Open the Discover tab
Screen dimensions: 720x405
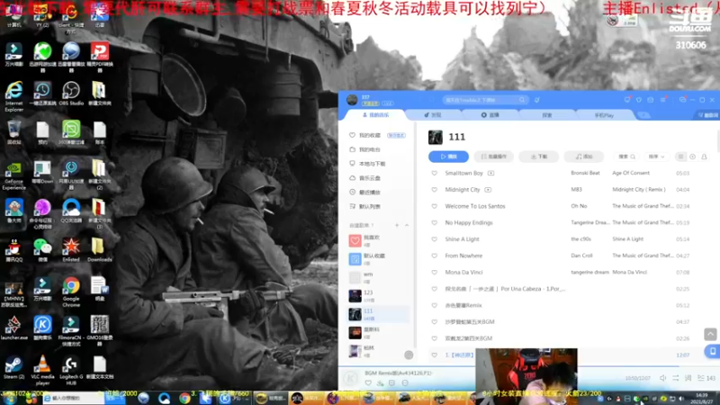point(433,115)
